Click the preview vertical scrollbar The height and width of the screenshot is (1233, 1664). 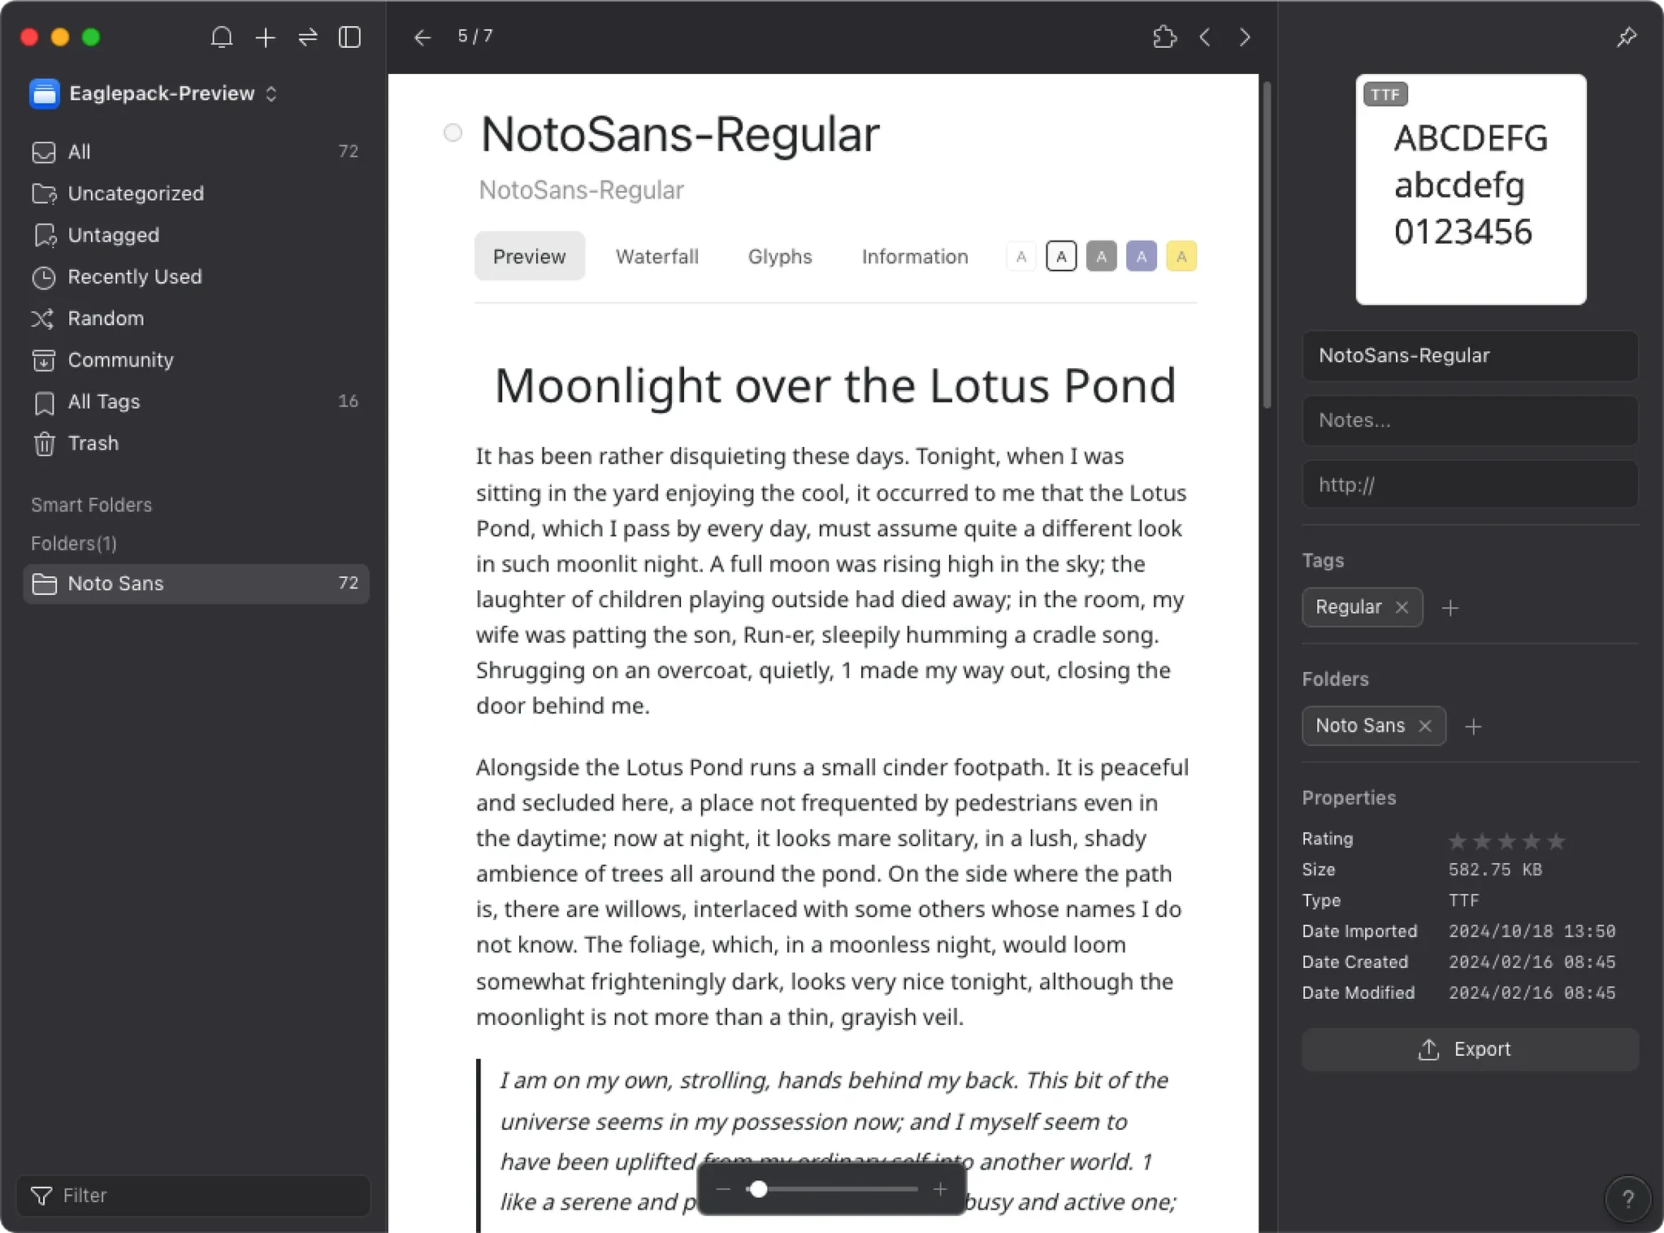(1267, 244)
